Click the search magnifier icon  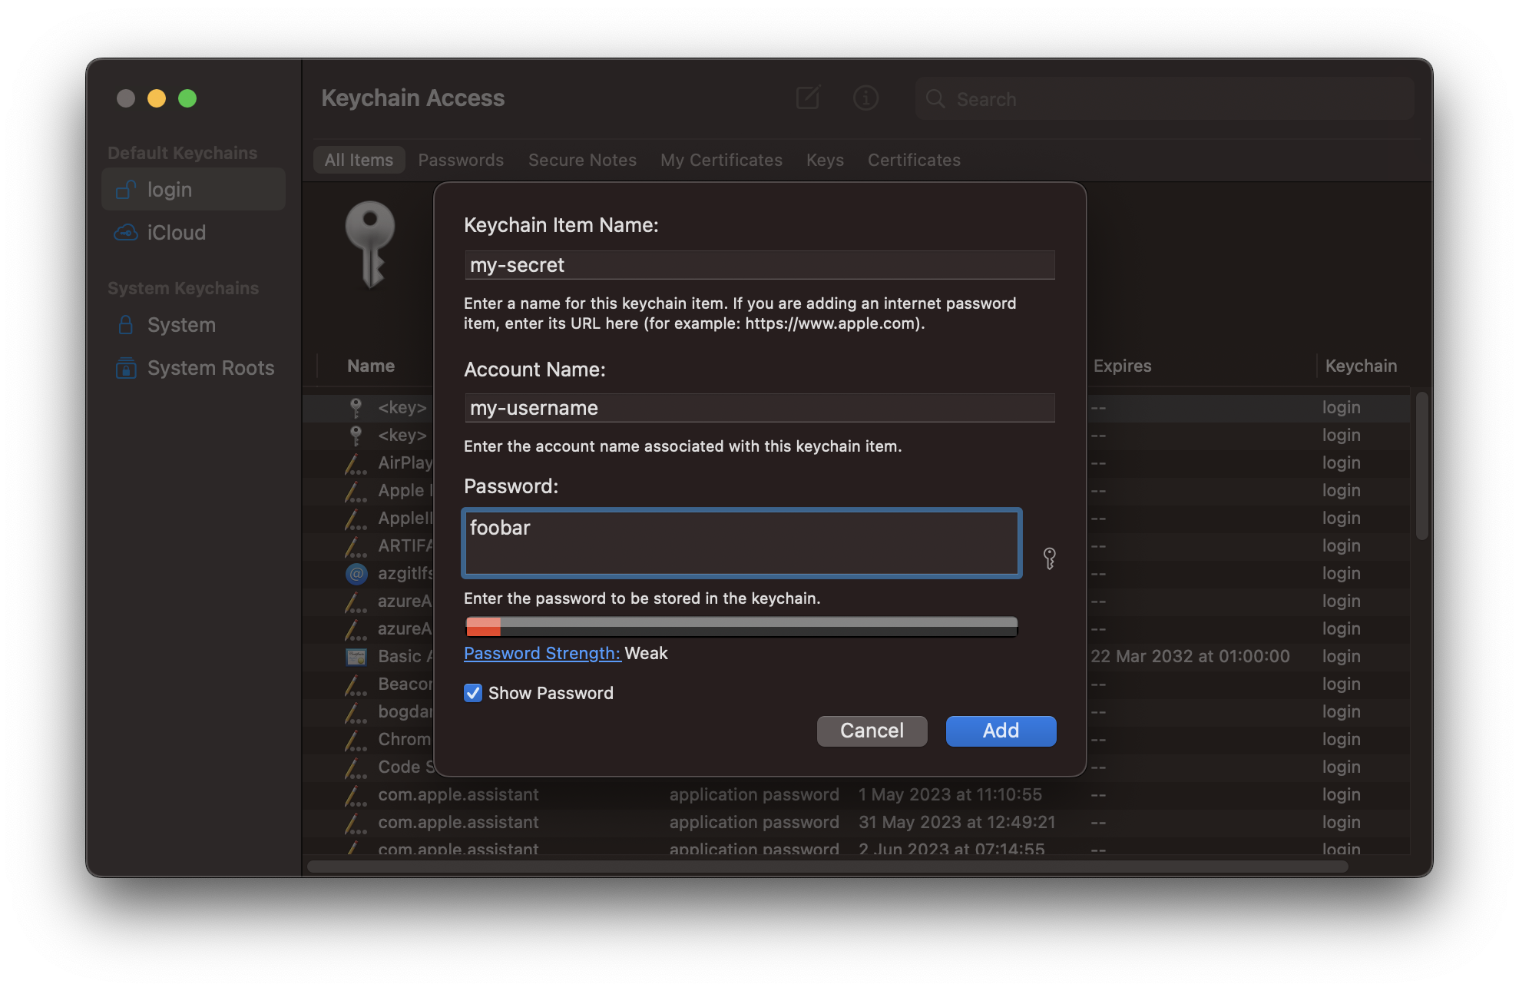(x=935, y=99)
